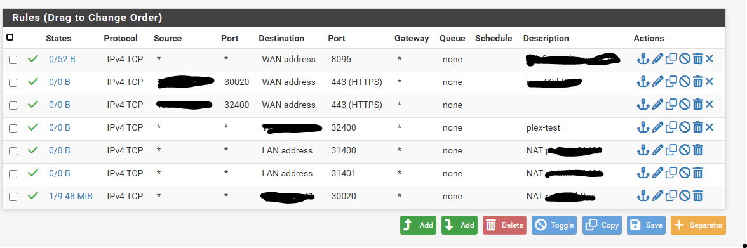Screen dimensions: 747x248
Task: Copy the port 31400 rule
Action: coord(671,150)
